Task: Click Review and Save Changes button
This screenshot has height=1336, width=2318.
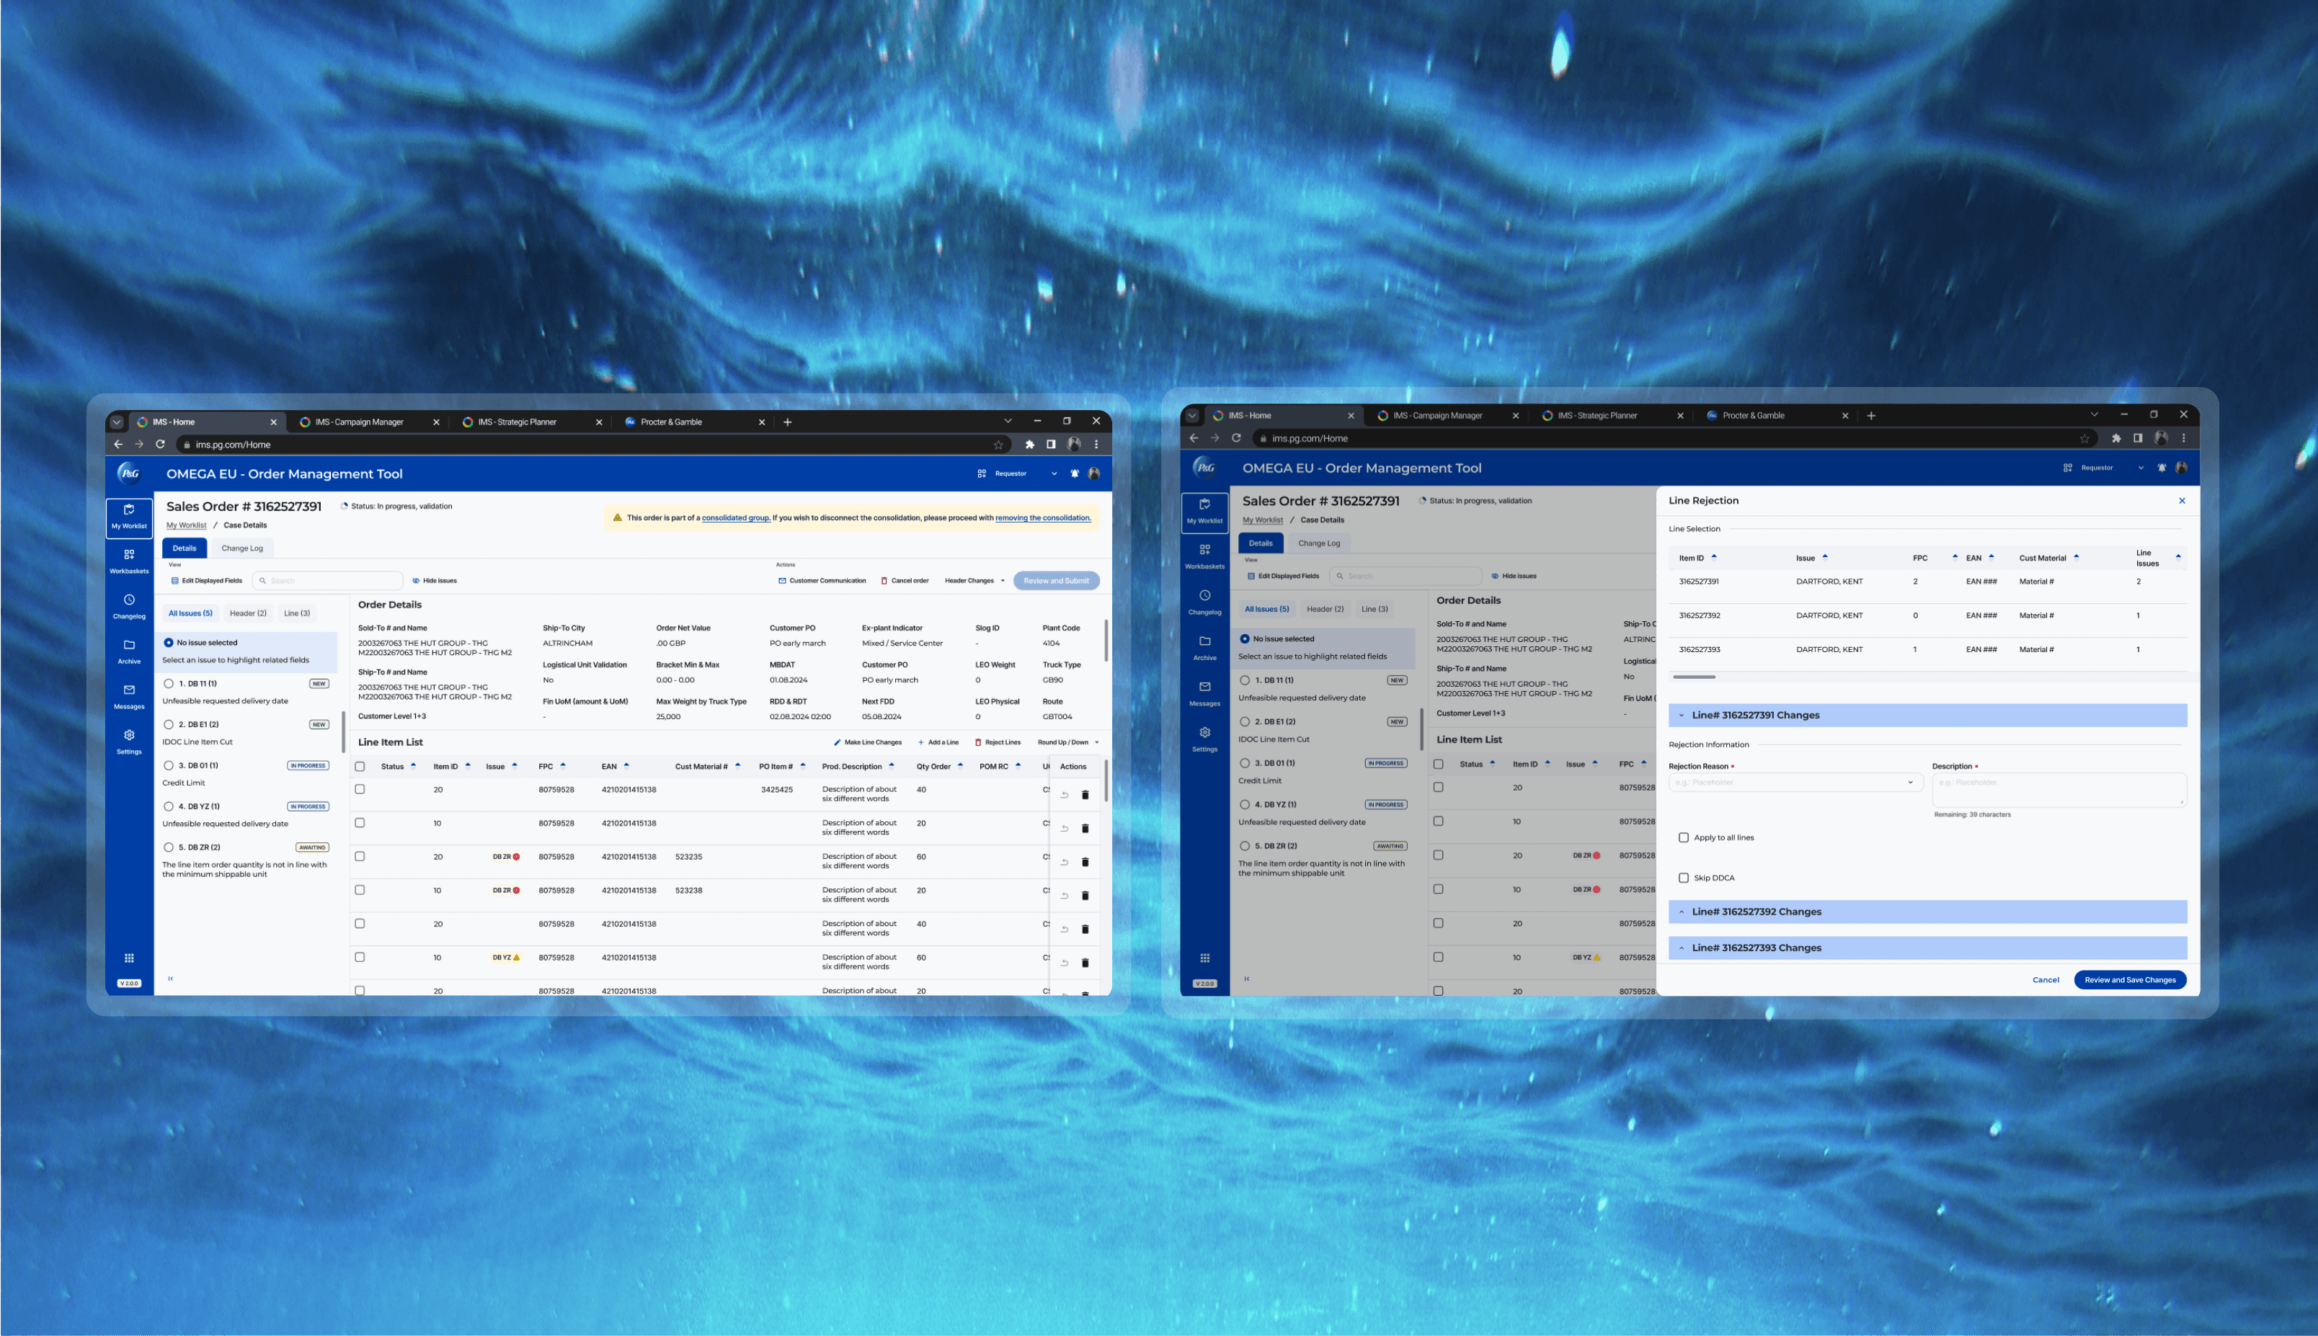Action: pyautogui.click(x=2129, y=980)
